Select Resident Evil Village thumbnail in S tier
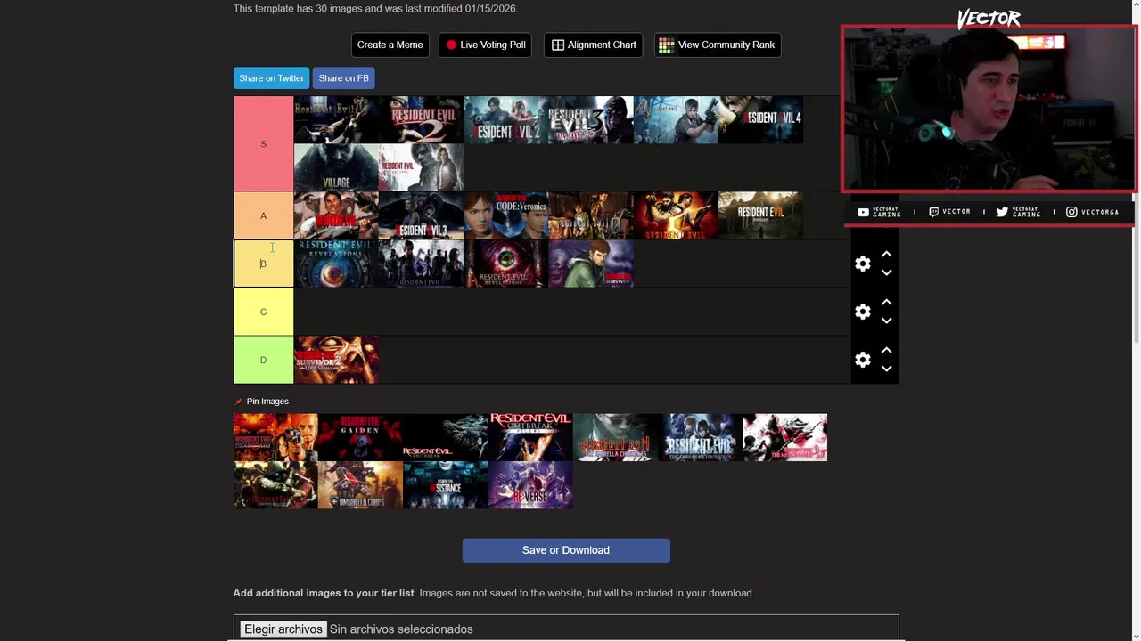This screenshot has height=641, width=1141. 336,167
